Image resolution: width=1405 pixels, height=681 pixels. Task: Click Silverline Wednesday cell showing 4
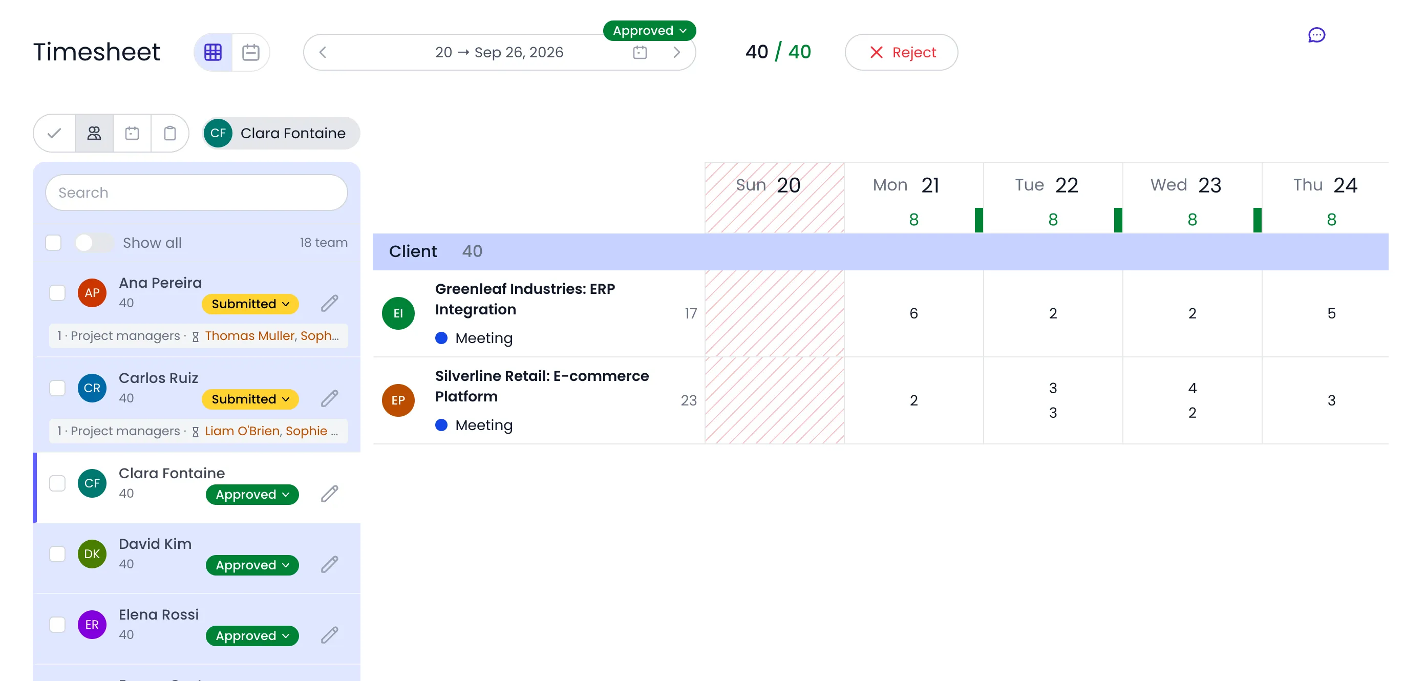point(1193,388)
